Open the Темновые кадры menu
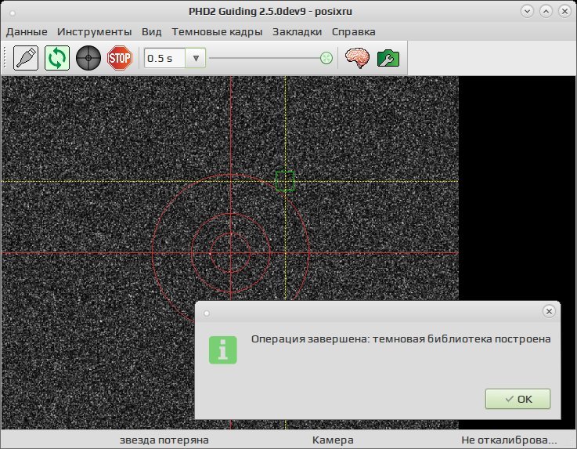The height and width of the screenshot is (449, 577). click(217, 31)
